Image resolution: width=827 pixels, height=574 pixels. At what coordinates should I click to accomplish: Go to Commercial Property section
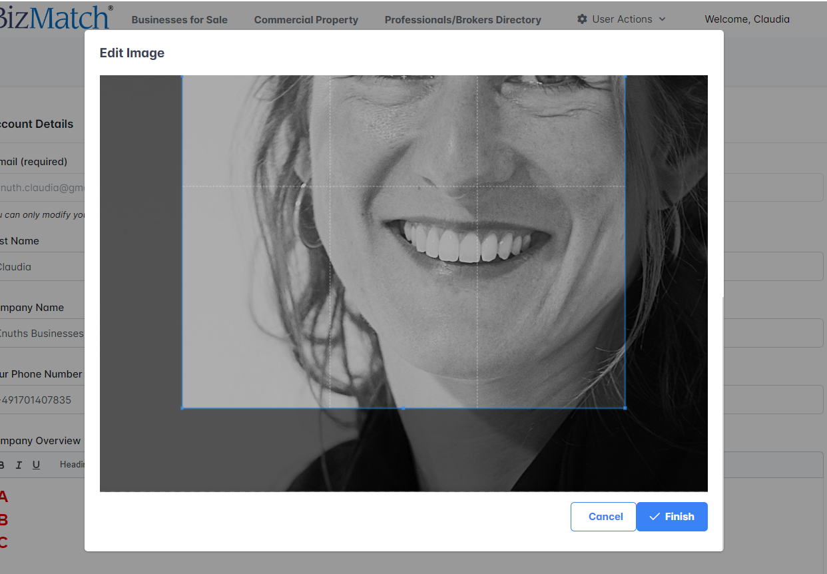(306, 20)
